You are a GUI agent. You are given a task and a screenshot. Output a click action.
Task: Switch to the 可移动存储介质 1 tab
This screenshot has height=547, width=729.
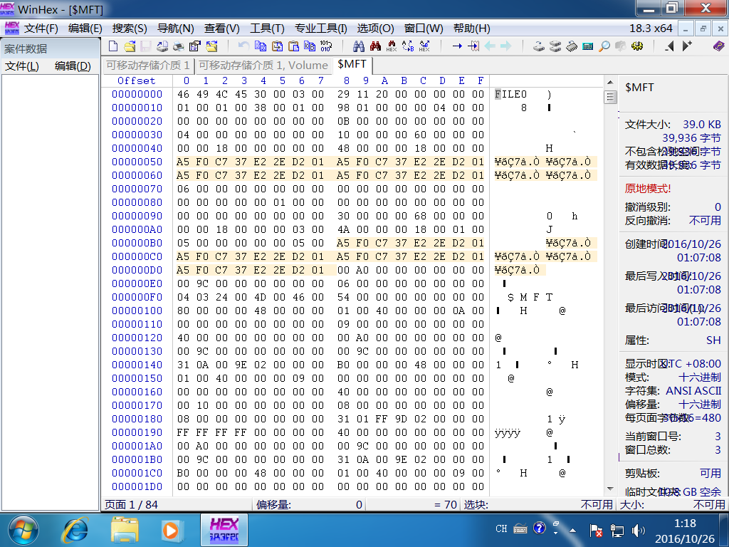click(148, 66)
